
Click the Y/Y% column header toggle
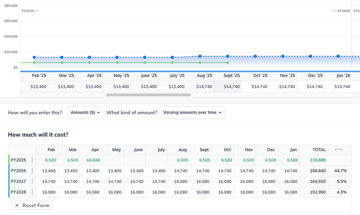339,150
